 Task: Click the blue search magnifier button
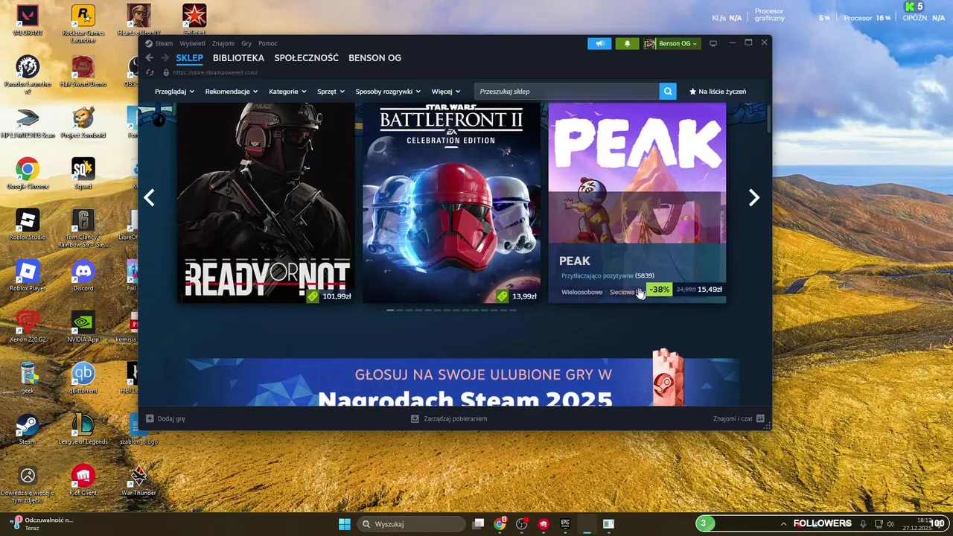(x=668, y=92)
